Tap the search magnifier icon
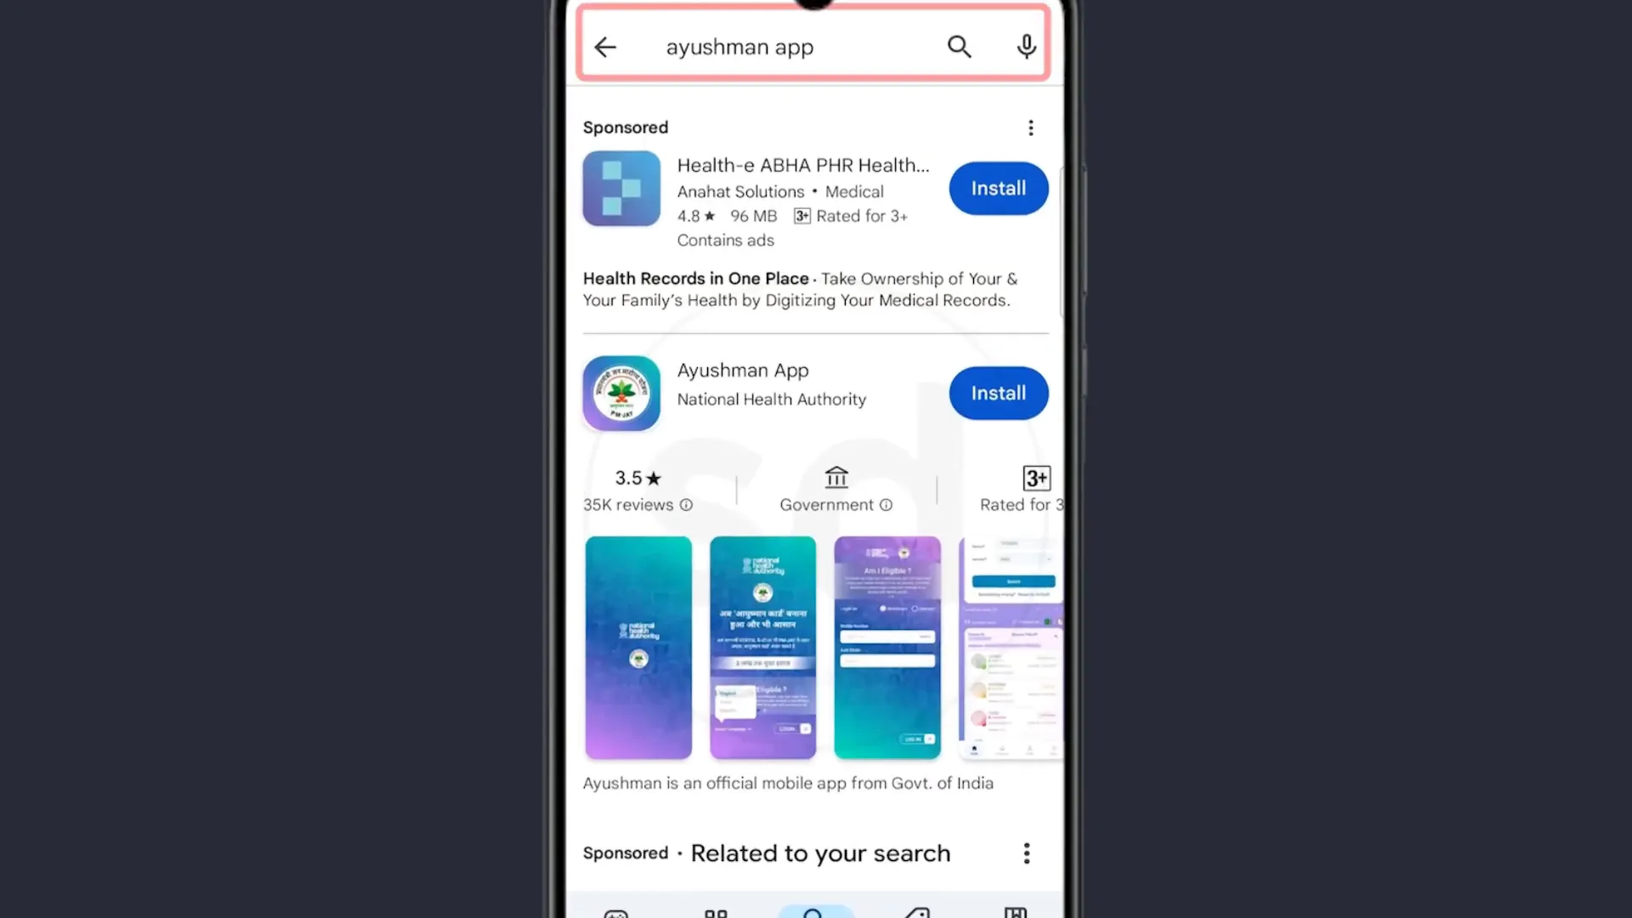This screenshot has width=1632, height=918. pos(960,46)
